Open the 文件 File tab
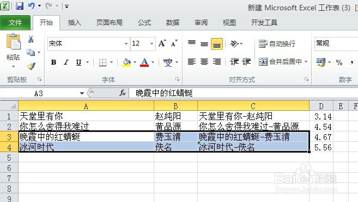Screen dimensions: 358x202 pos(15,22)
